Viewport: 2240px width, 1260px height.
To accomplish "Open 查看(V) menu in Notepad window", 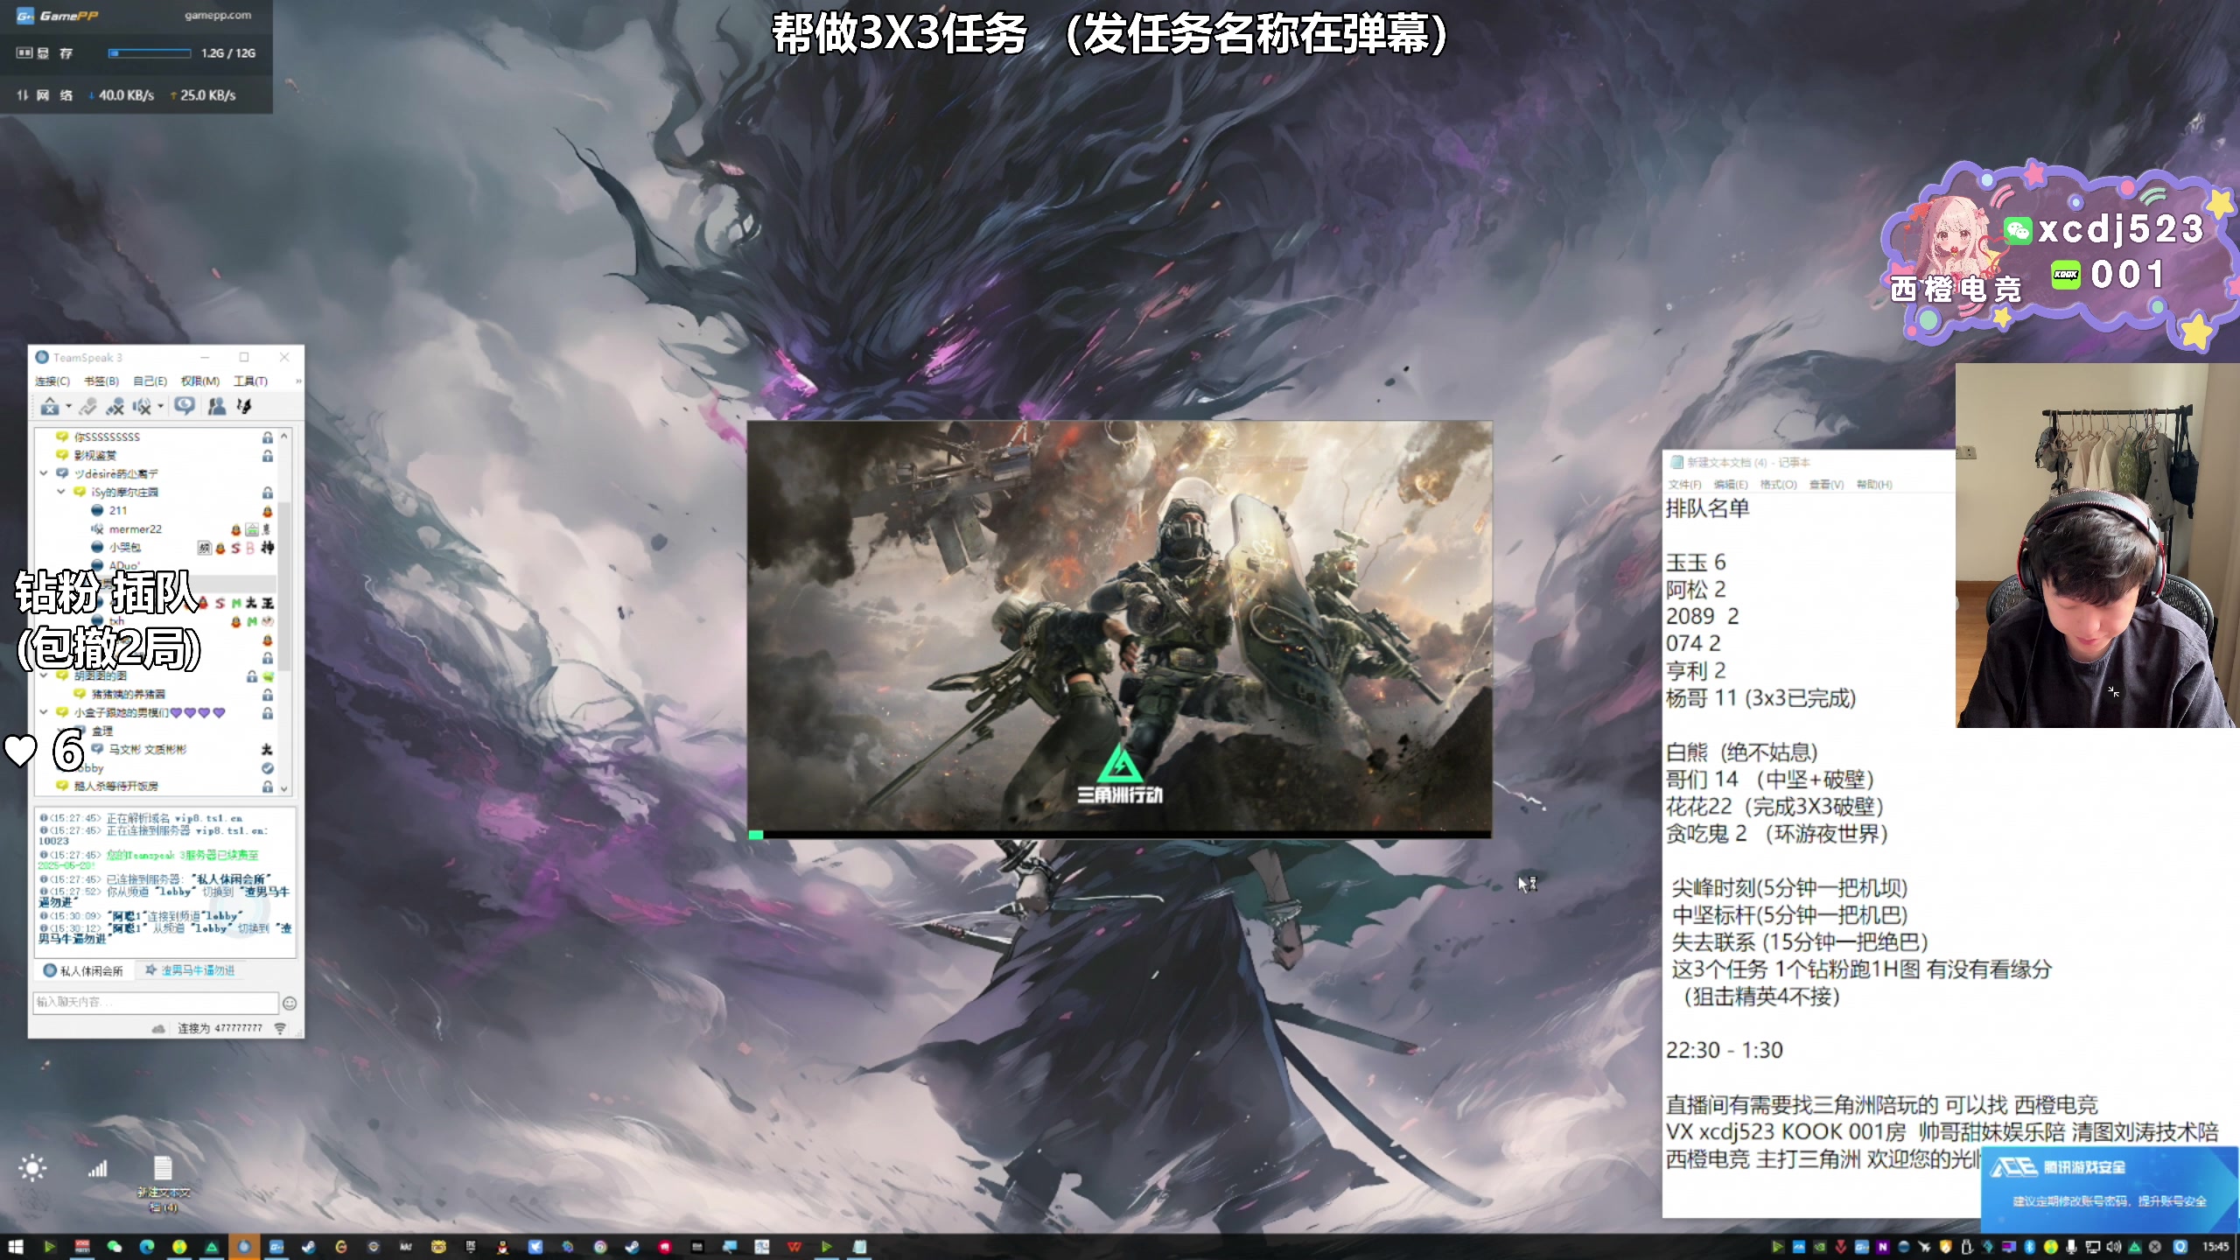I will [1826, 484].
